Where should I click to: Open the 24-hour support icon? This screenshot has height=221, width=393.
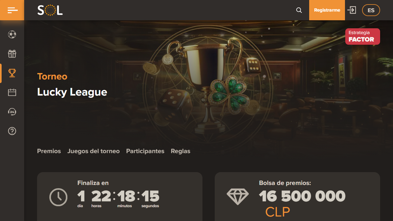click(x=12, y=112)
